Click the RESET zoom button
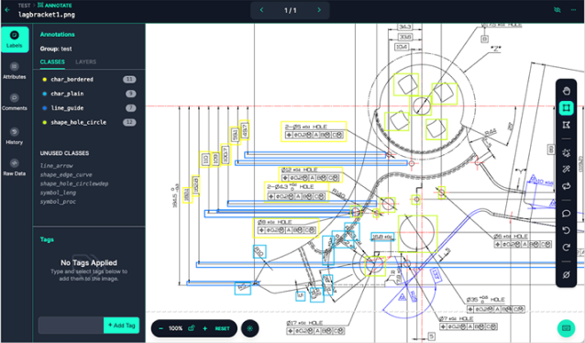Screen dimensions: 585x343 [x=223, y=328]
